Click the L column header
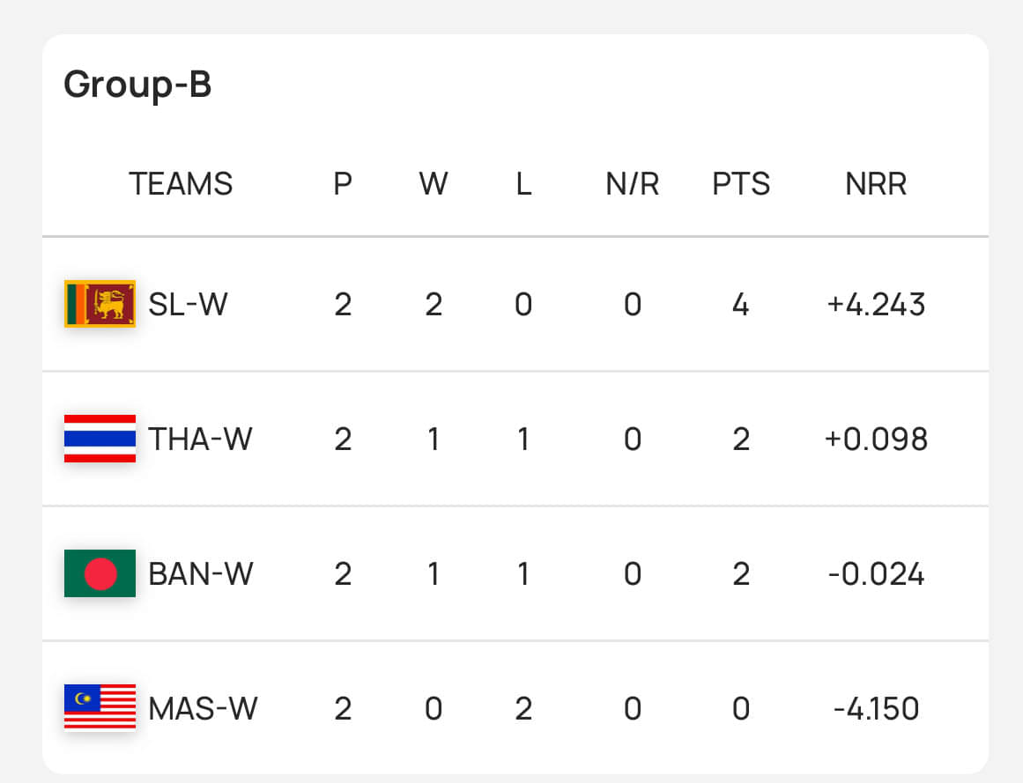Viewport: 1023px width, 783px height. pos(523,184)
